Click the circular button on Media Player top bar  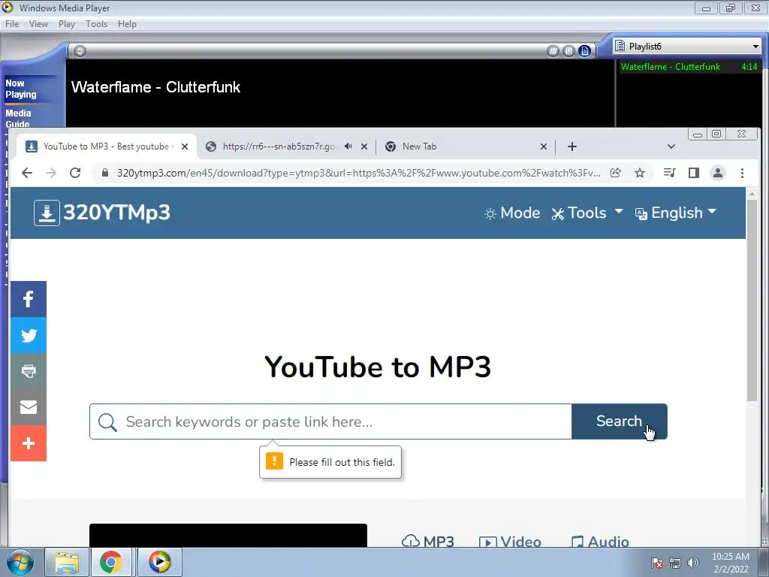point(80,50)
